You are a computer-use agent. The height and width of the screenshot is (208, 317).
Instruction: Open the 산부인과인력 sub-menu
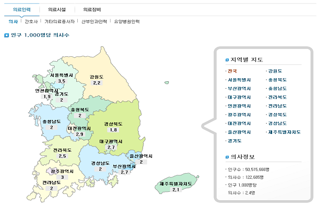coord(94,21)
